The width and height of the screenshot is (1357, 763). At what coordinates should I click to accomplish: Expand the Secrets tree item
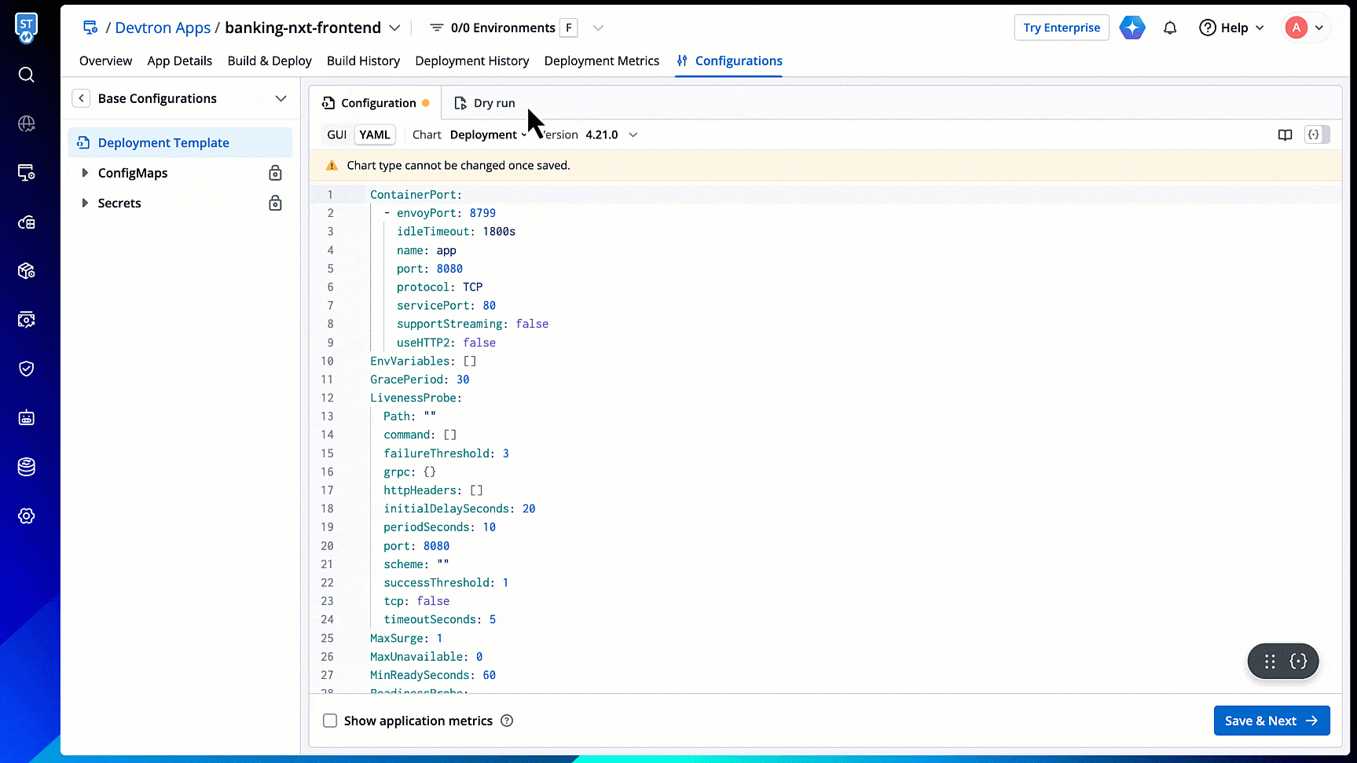(x=85, y=203)
